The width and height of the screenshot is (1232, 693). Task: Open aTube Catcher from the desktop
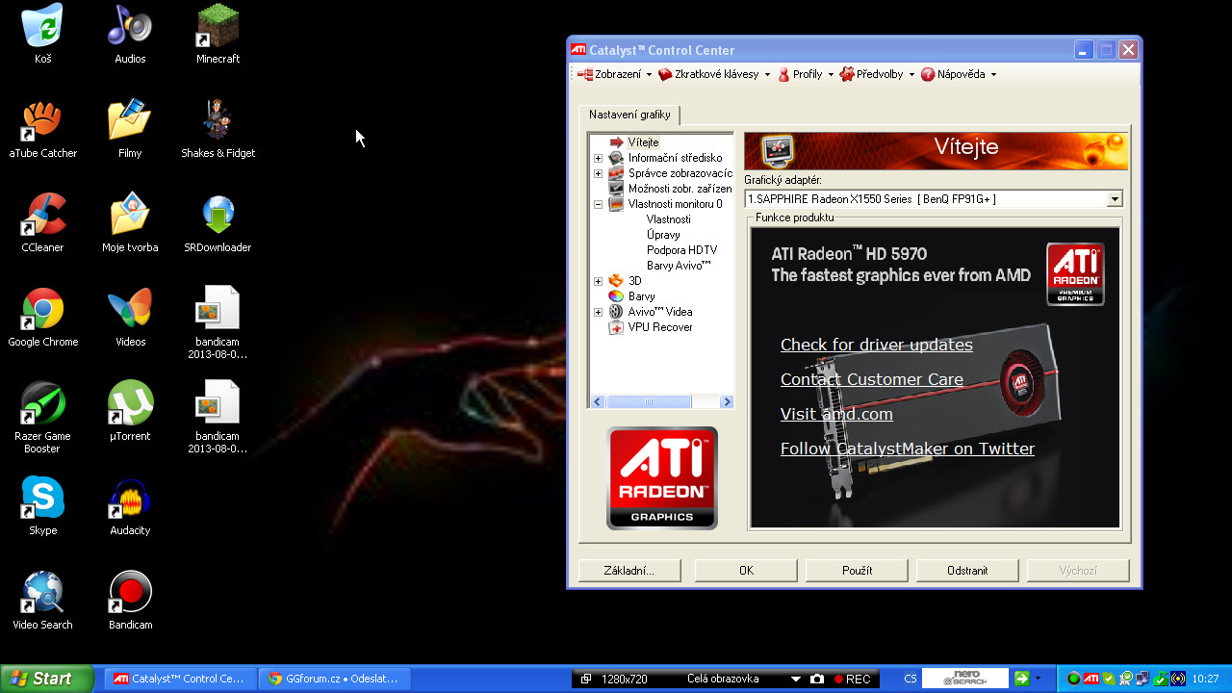point(42,128)
